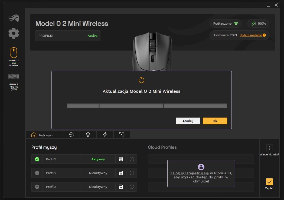Viewport: 284px width, 200px height.
Task: Click the Glorious logo icon in sidebar
Action: click(14, 18)
